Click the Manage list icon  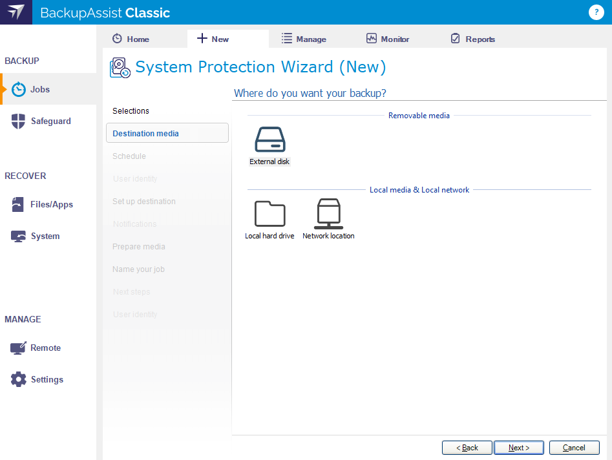pos(287,38)
